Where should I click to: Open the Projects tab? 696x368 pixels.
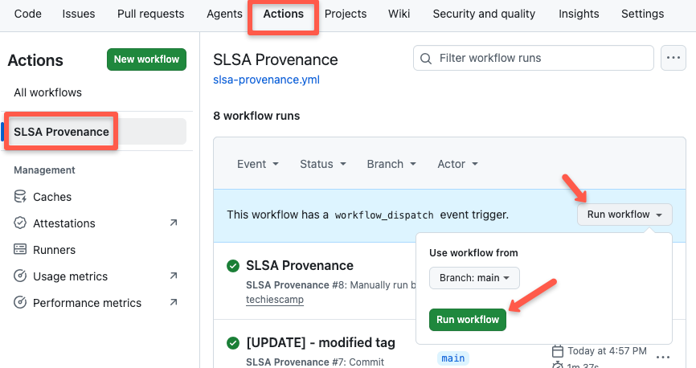click(x=346, y=14)
